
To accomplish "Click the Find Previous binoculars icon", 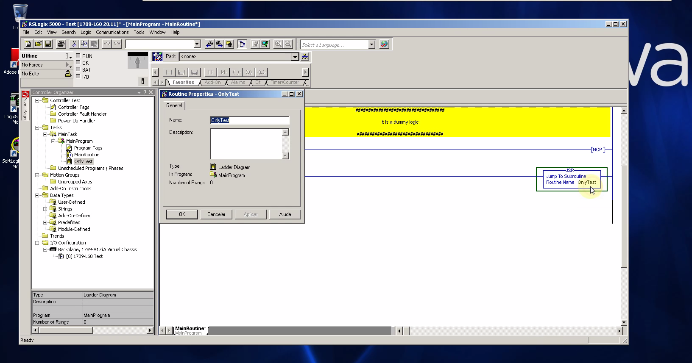I will pos(209,44).
